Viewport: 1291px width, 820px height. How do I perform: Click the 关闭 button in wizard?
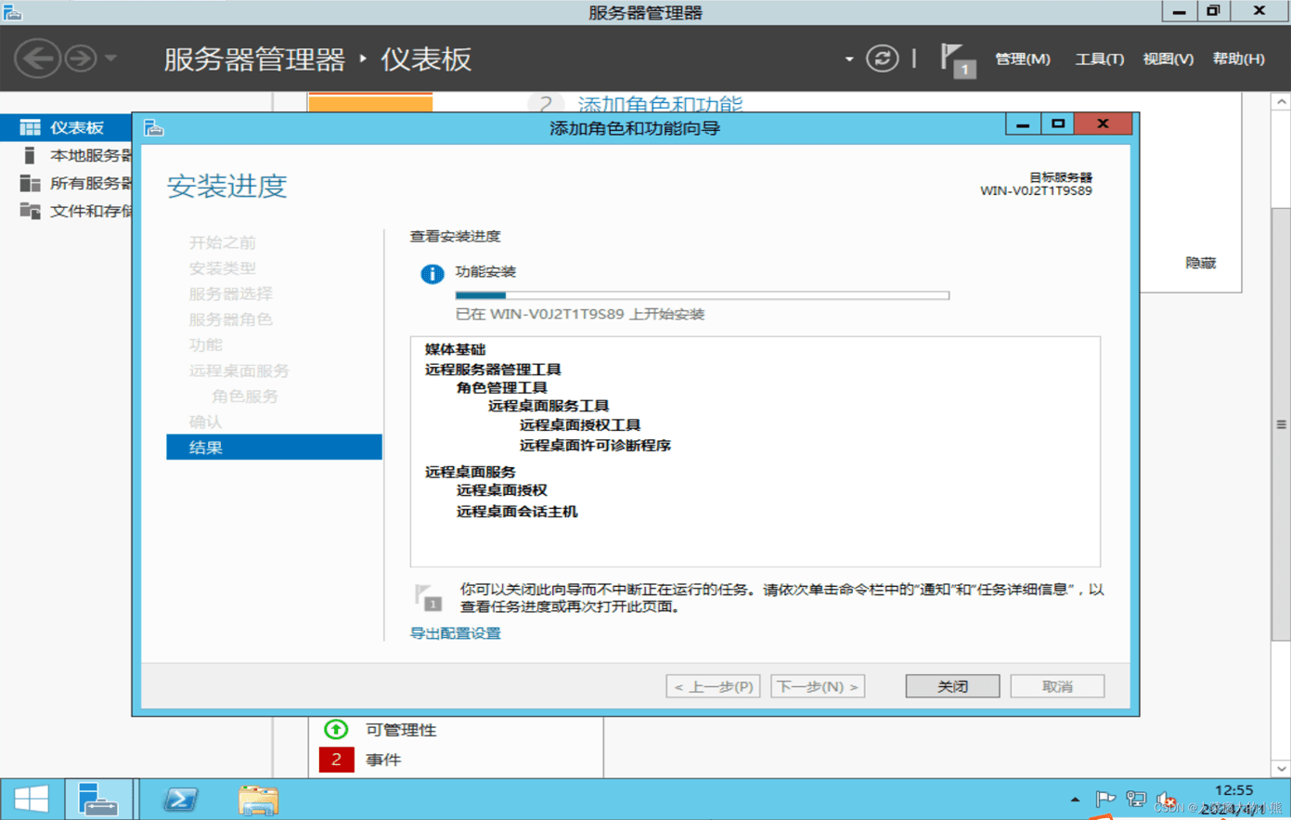[952, 686]
